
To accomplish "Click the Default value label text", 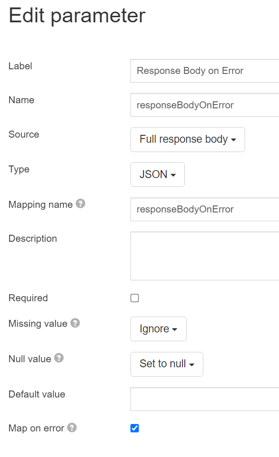I will point(37,394).
